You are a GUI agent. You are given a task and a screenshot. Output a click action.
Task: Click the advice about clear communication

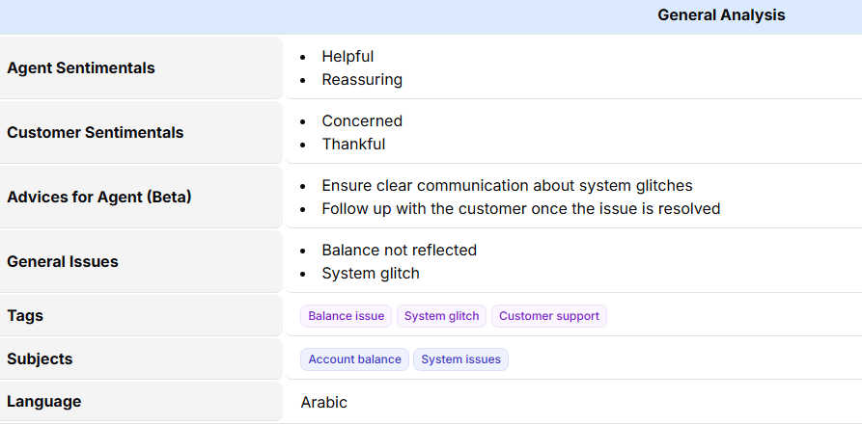507,186
